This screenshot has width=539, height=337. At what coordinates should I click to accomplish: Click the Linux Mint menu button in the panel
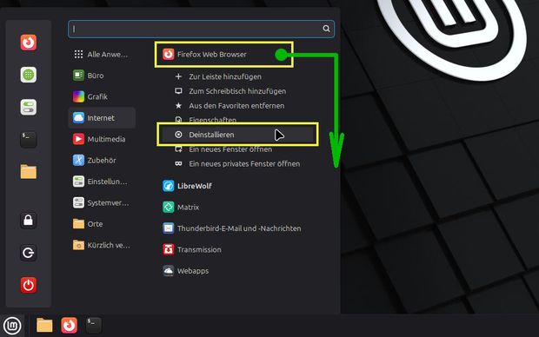pos(12,326)
